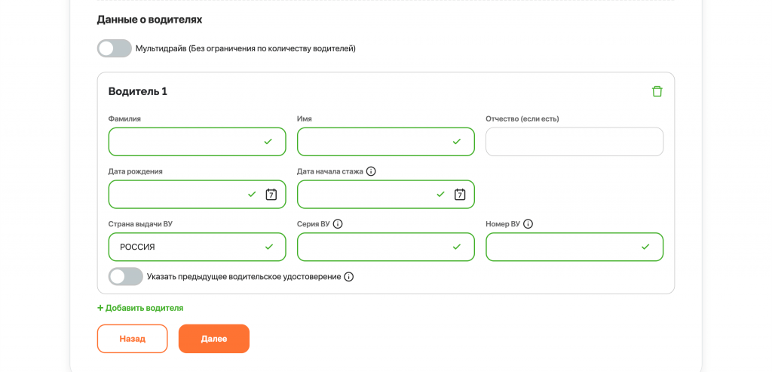Show info tooltip for Дата начала стажа
Viewport: 772px width, 372px height.
371,171
